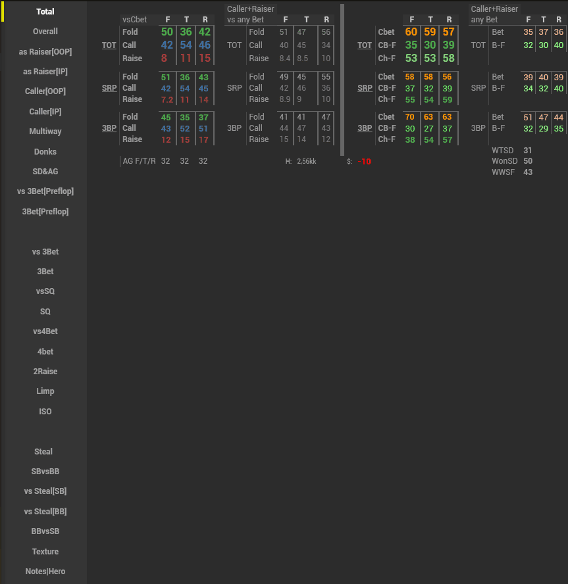568x584 pixels.
Task: Open the as Raiser[OOP] tab
Action: 45,52
